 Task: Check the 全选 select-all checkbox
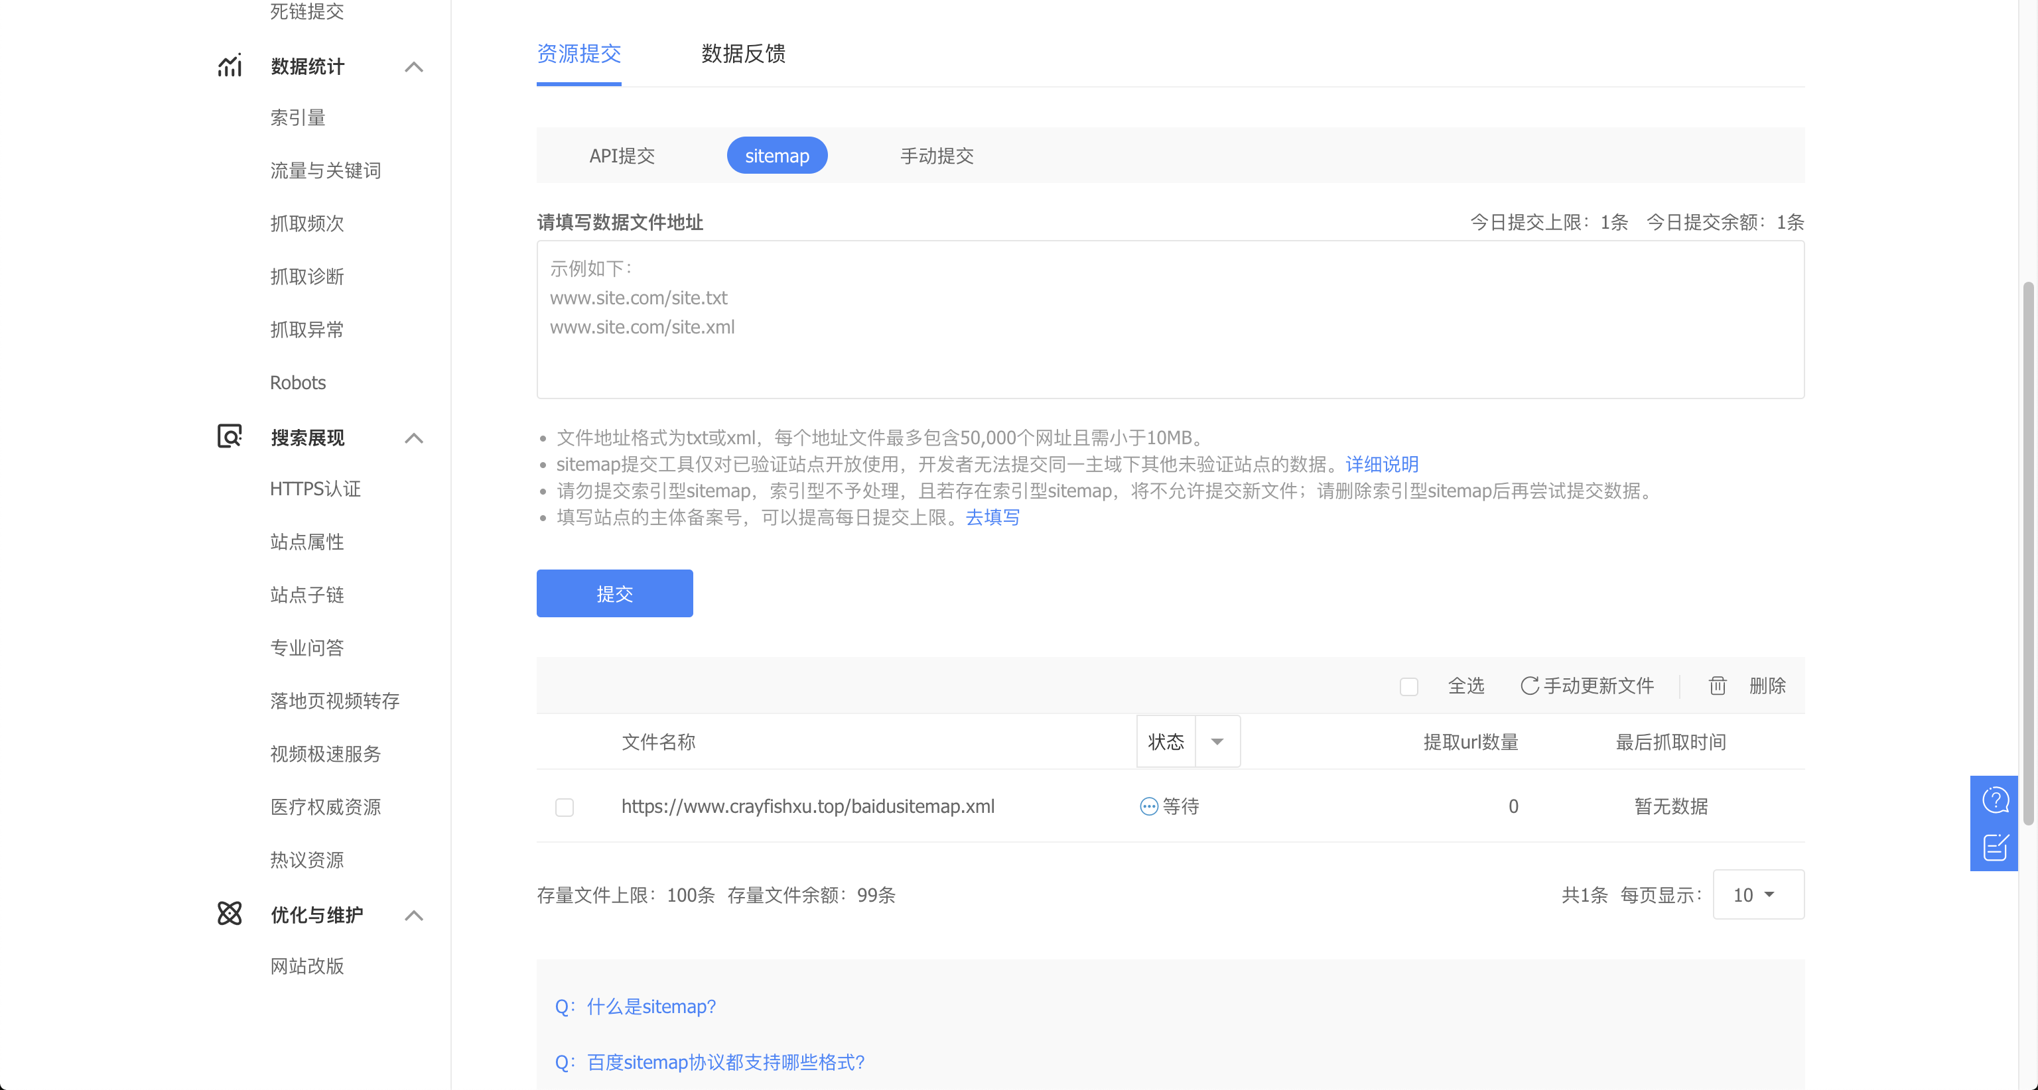(x=1409, y=686)
